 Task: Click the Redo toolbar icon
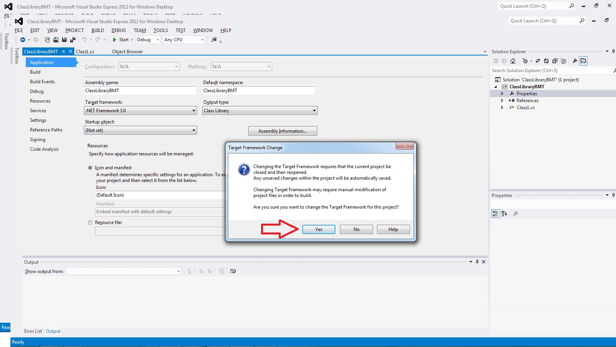click(98, 40)
